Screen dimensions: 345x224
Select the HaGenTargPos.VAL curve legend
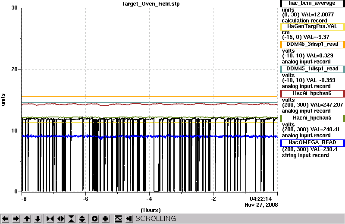coord(312,27)
